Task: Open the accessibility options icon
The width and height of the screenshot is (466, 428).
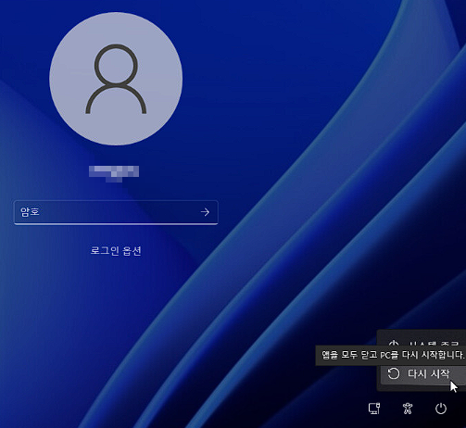Action: point(408,409)
